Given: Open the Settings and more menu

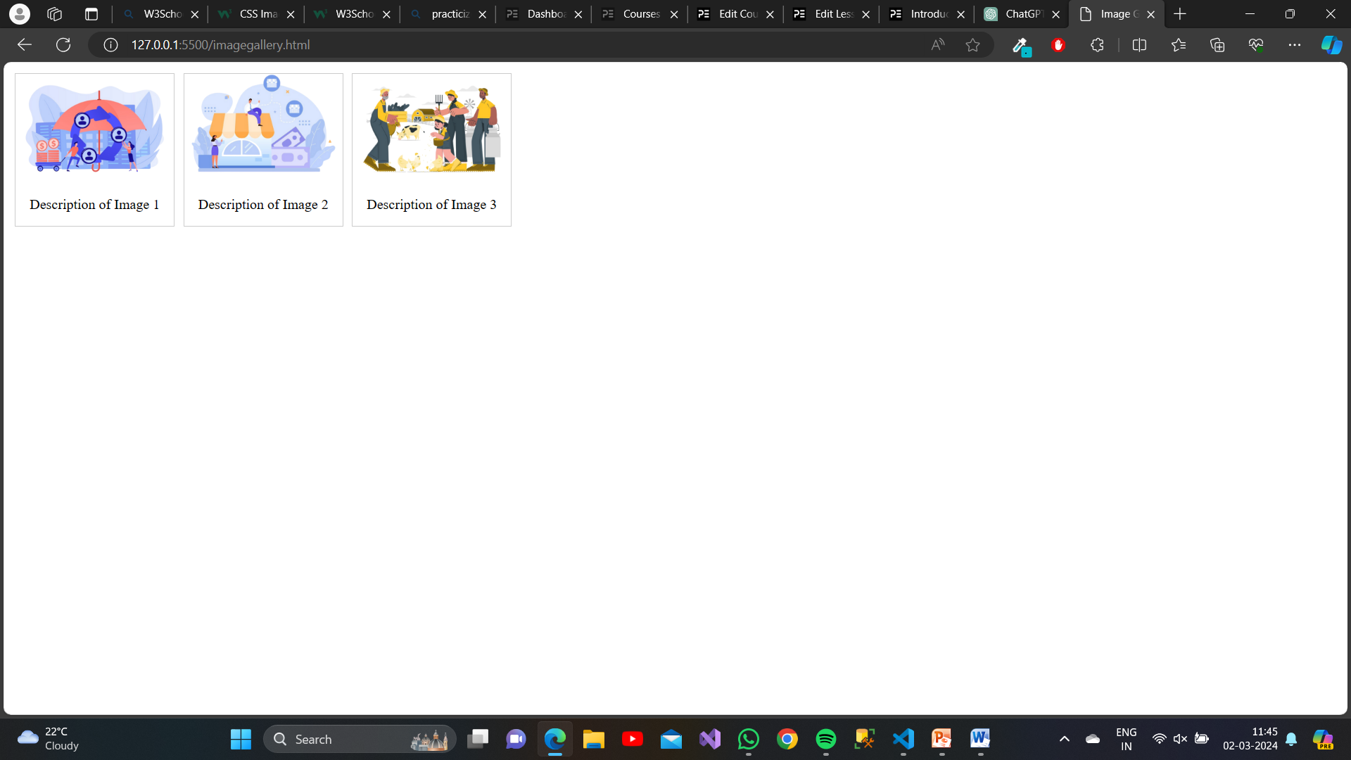Looking at the screenshot, I should [1295, 44].
